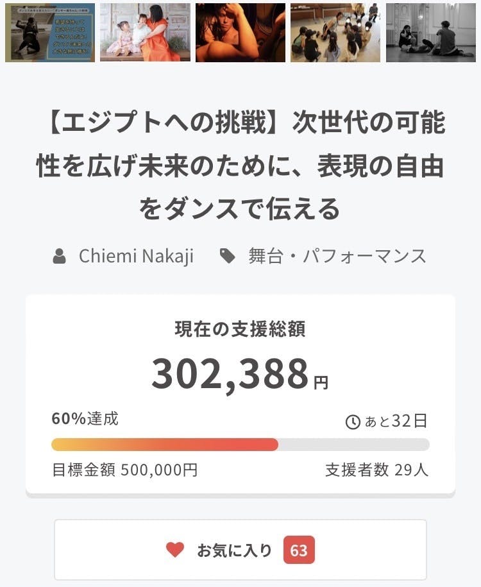Click the あと32日 remaining days text
The width and height of the screenshot is (481, 587).
[x=395, y=421]
